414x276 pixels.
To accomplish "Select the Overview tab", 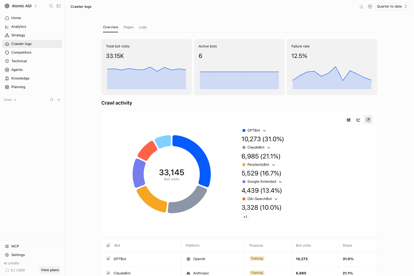I will click(x=111, y=27).
